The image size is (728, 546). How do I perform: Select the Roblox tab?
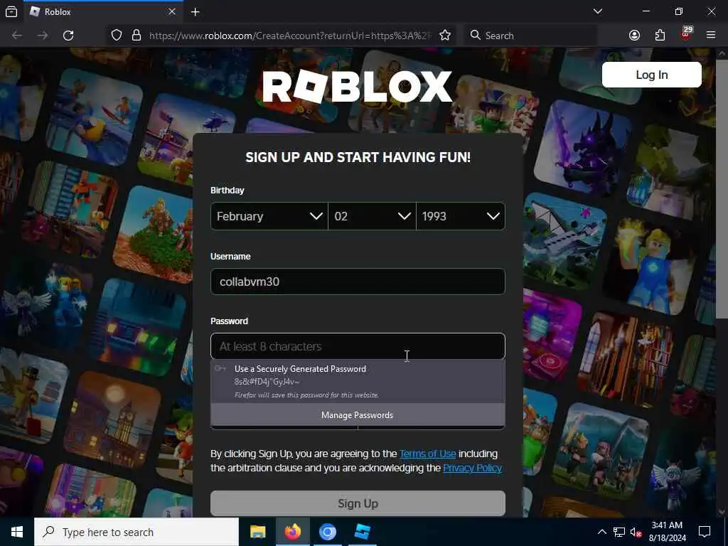pyautogui.click(x=103, y=11)
